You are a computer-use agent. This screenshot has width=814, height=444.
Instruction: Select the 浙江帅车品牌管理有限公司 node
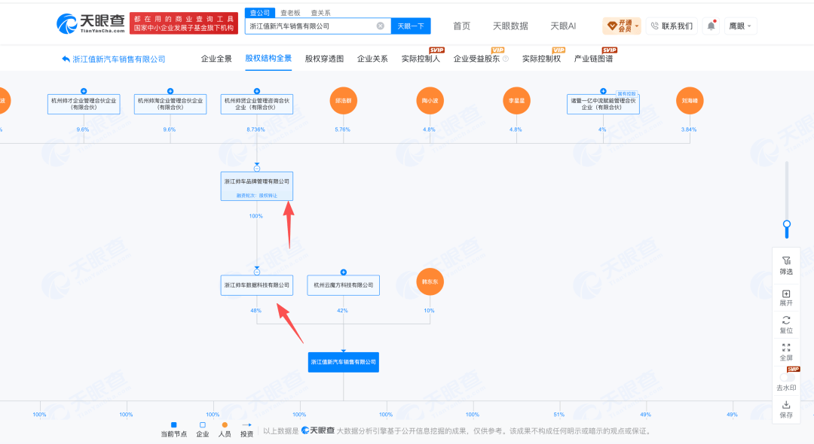[x=256, y=186]
